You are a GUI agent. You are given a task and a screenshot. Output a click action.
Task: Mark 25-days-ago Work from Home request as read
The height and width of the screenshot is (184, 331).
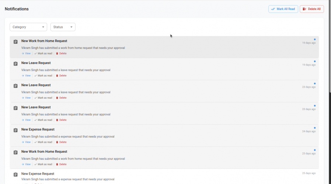(x=43, y=164)
